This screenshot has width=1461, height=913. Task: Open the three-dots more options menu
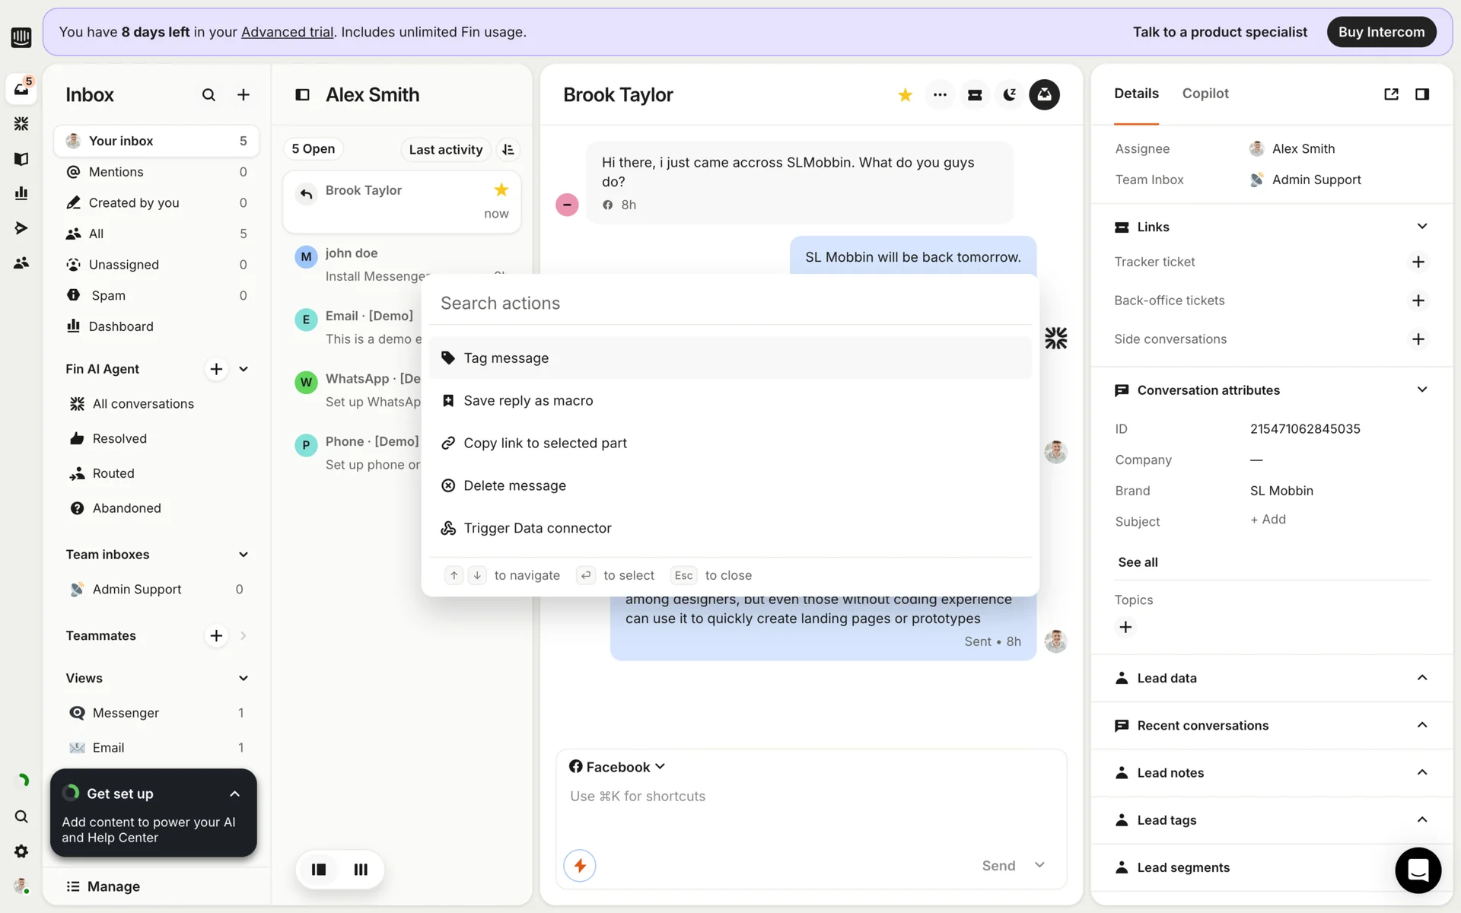[940, 95]
